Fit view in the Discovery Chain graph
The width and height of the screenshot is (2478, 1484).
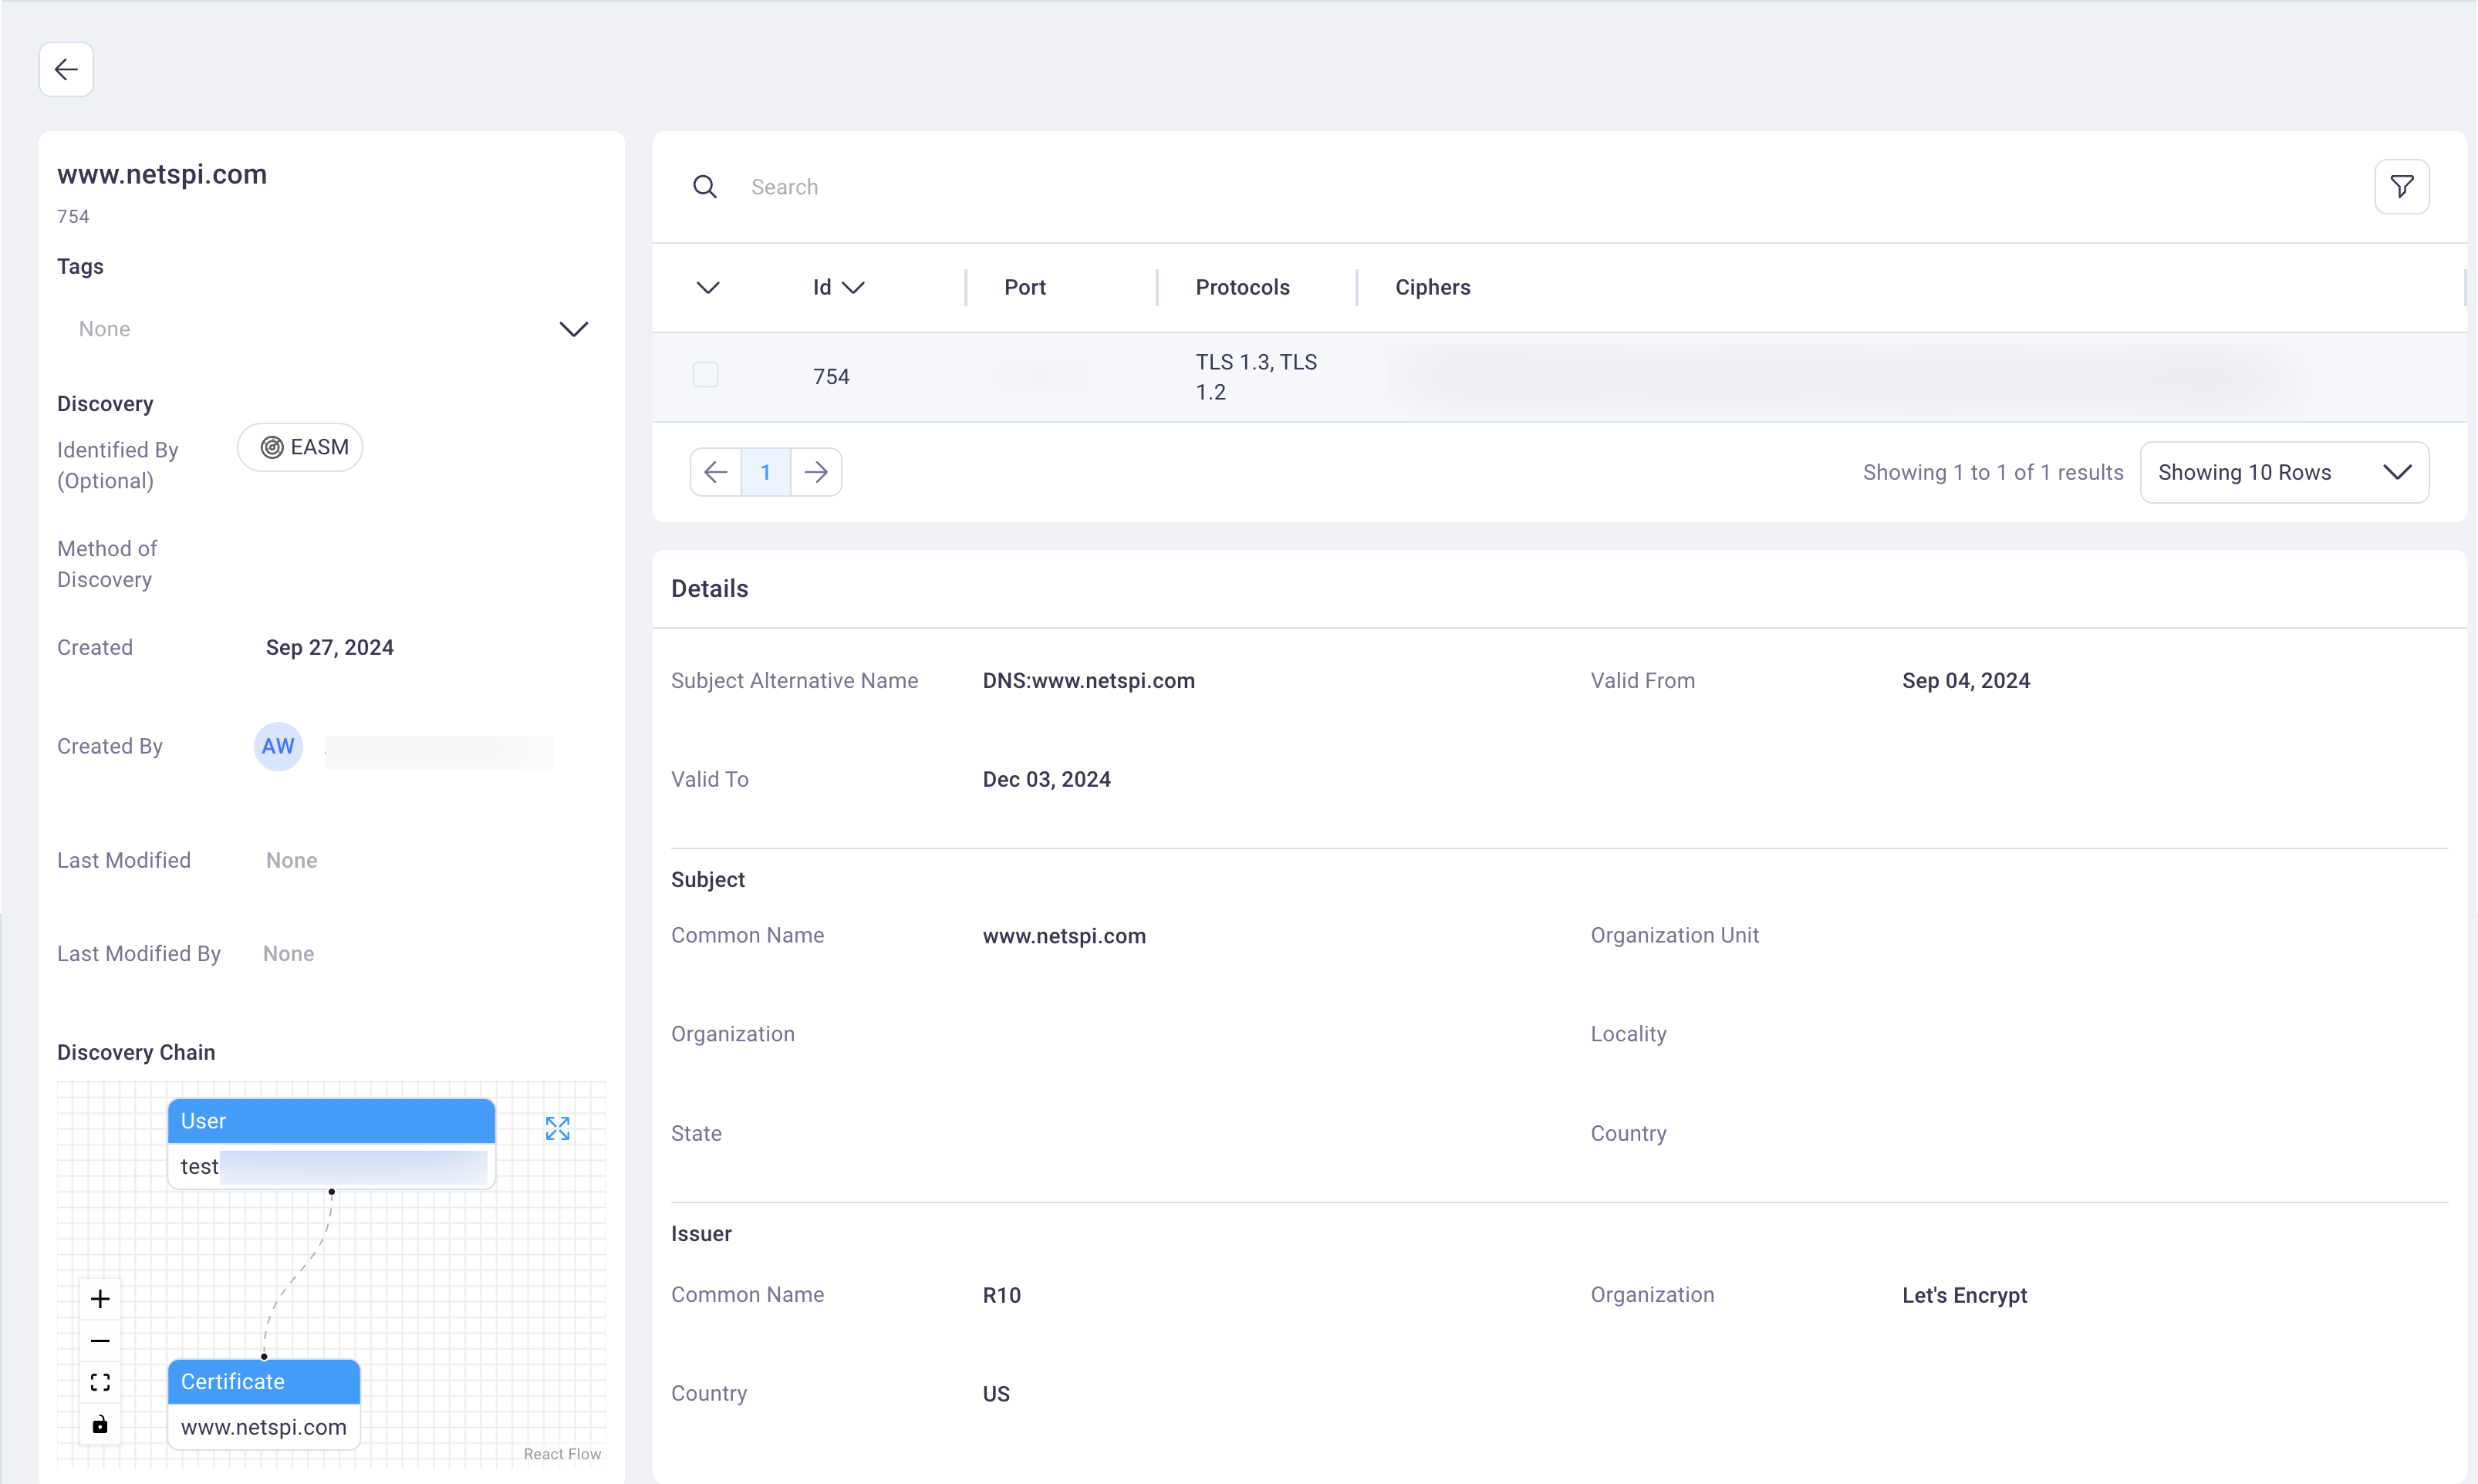tap(100, 1383)
